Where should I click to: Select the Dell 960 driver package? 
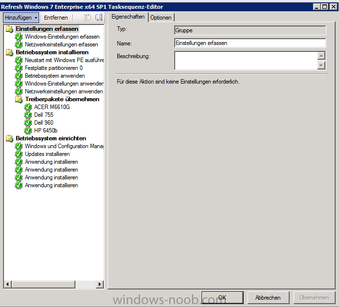(44, 123)
